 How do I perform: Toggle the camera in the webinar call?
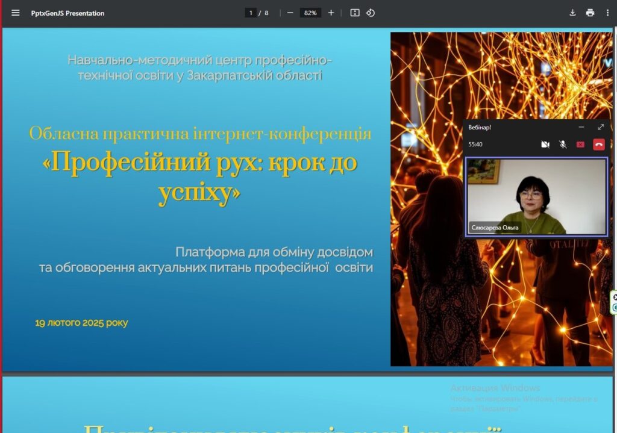click(545, 145)
